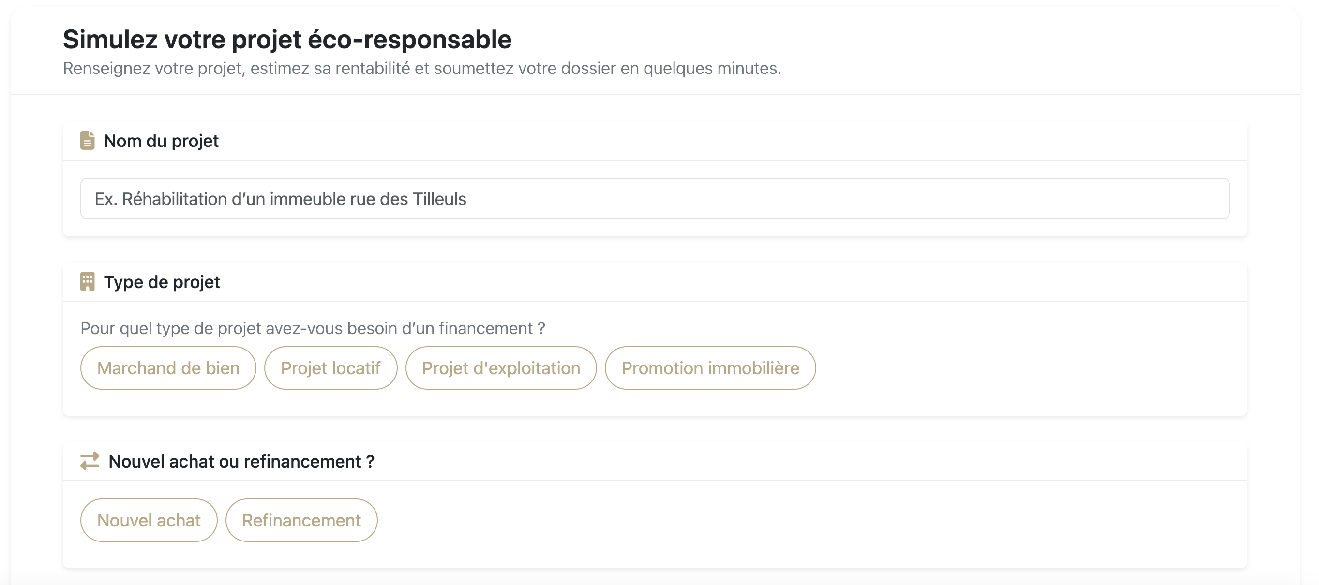Click the Nom du projet section heading

(x=161, y=141)
